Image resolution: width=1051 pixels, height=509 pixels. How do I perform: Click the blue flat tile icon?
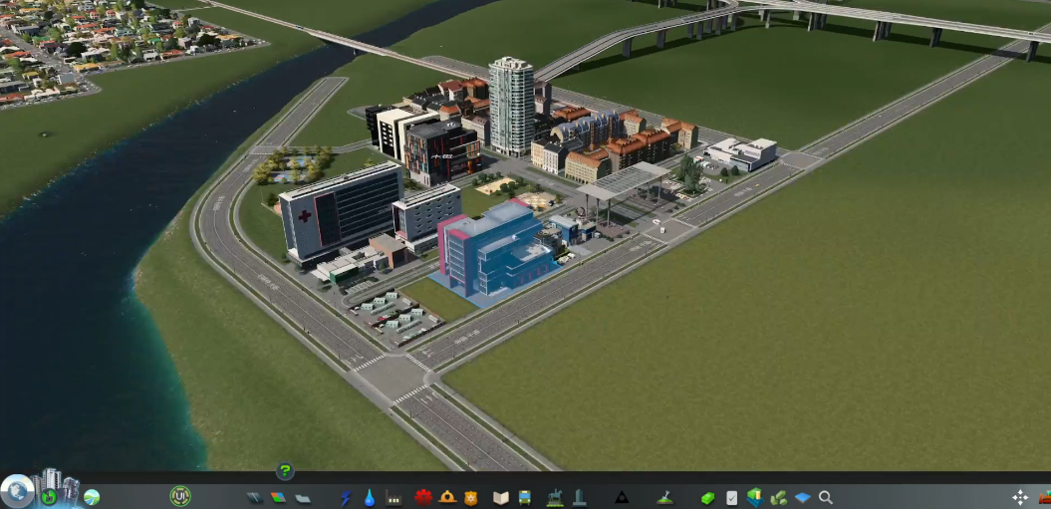pos(802,498)
